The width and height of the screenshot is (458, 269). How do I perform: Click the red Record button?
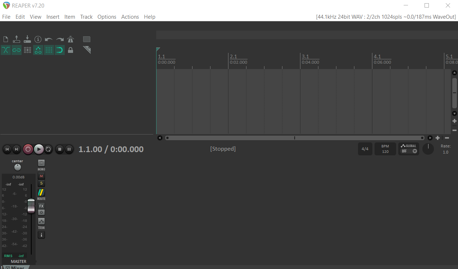click(28, 149)
